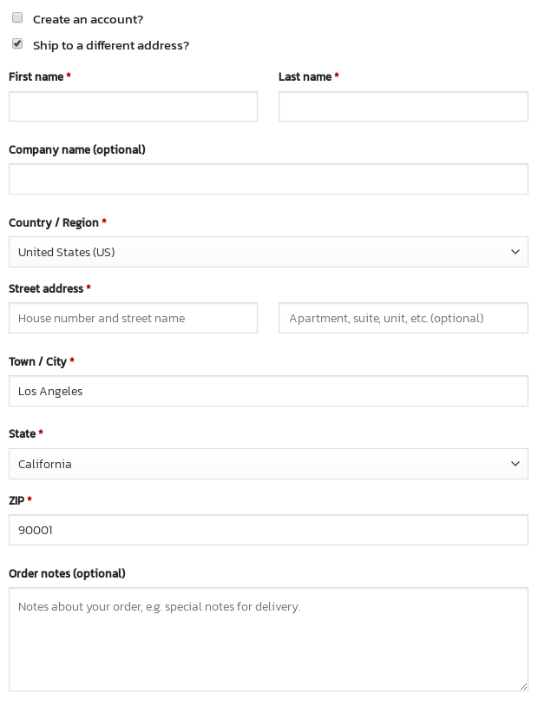Open the Country / Region dropdown
538x707 pixels.
pos(268,252)
